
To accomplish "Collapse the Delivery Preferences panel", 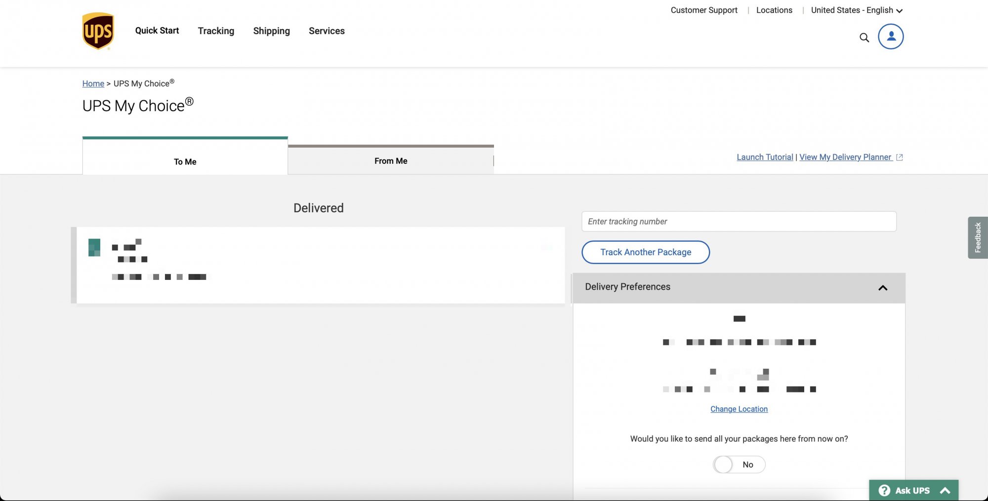I will click(883, 288).
